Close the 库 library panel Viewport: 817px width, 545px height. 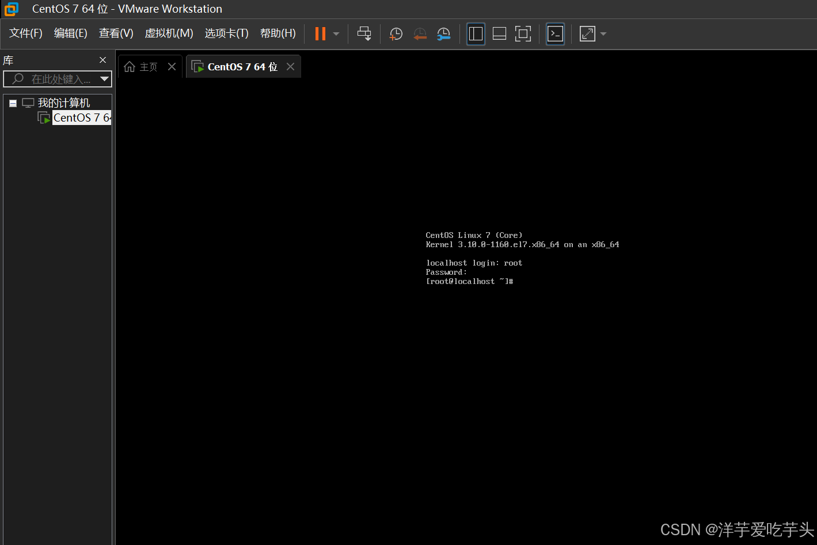[102, 60]
